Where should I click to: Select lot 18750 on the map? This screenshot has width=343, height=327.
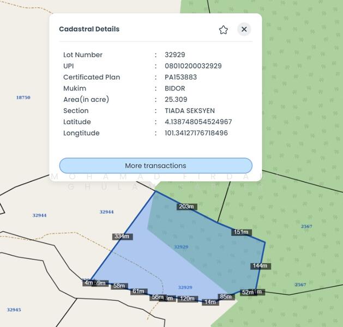[23, 98]
